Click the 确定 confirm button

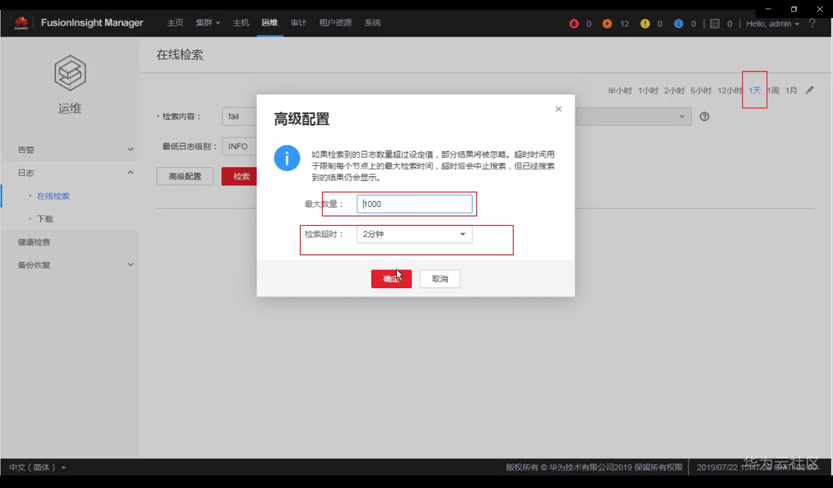pos(391,279)
